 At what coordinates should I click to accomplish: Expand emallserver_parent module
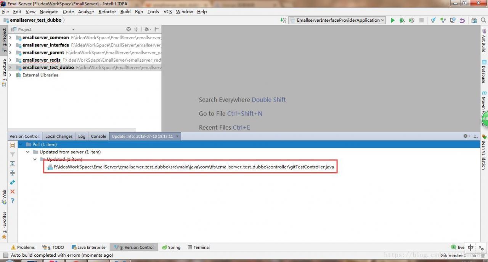pos(10,52)
